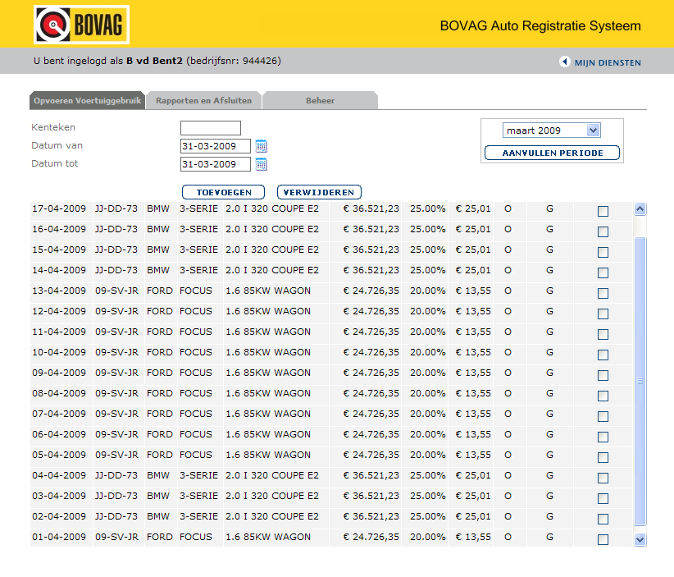The image size is (674, 577).
Task: Click the BOVAG logo
Action: (82, 25)
